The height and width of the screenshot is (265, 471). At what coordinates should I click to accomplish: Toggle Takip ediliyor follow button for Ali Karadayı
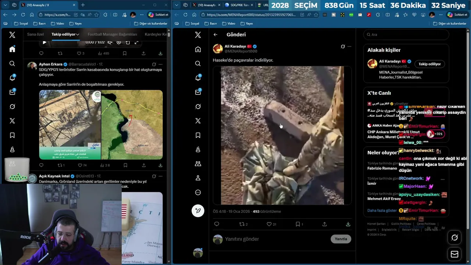(429, 64)
